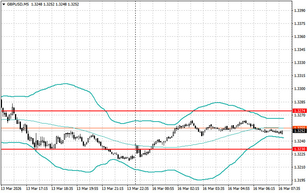
Task: Click the 13 Mar 18:35 time label
Action: [x=62, y=189]
